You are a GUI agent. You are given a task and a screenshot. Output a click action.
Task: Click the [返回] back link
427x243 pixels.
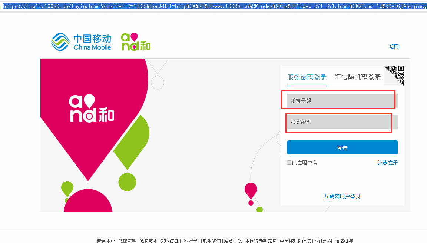[394, 46]
